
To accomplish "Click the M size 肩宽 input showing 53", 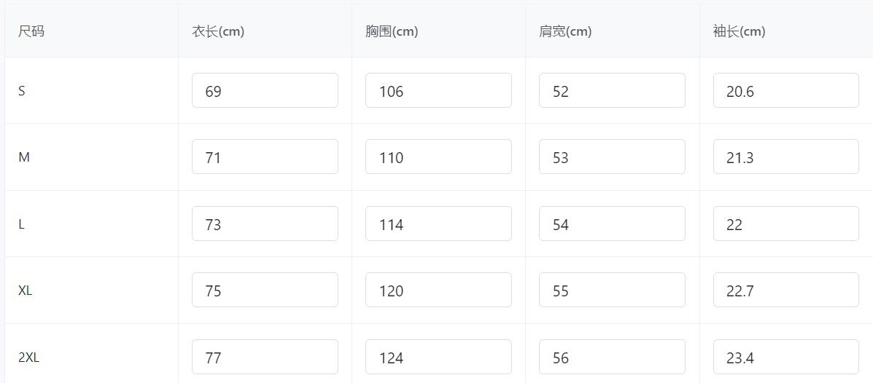I will [612, 157].
